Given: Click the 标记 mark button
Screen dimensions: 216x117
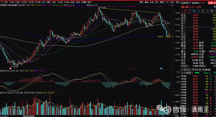Looking at the screenshot, I should (172, 2).
